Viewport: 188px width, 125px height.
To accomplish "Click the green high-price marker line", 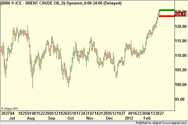I will pyautogui.click(x=167, y=10).
